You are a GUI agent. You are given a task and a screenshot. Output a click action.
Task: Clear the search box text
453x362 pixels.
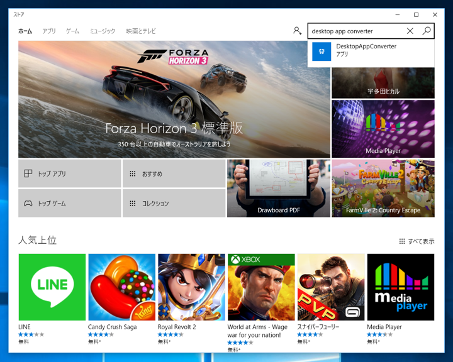pyautogui.click(x=410, y=31)
